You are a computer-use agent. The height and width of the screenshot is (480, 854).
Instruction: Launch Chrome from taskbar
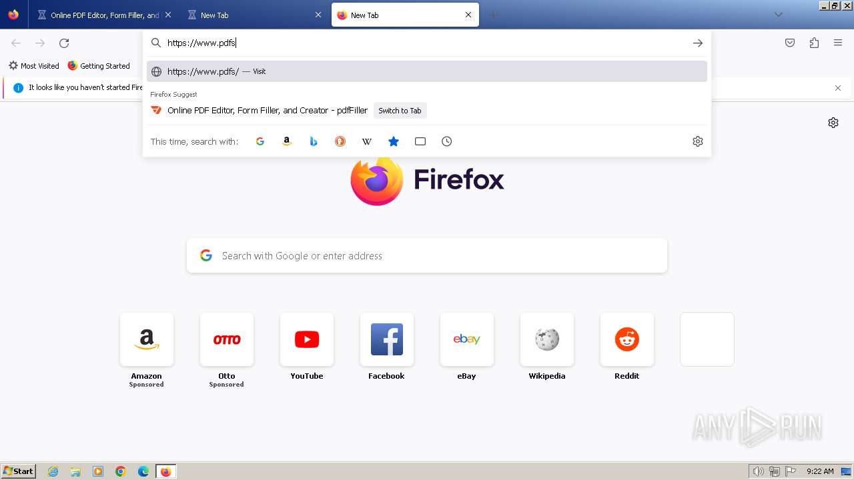pyautogui.click(x=121, y=471)
